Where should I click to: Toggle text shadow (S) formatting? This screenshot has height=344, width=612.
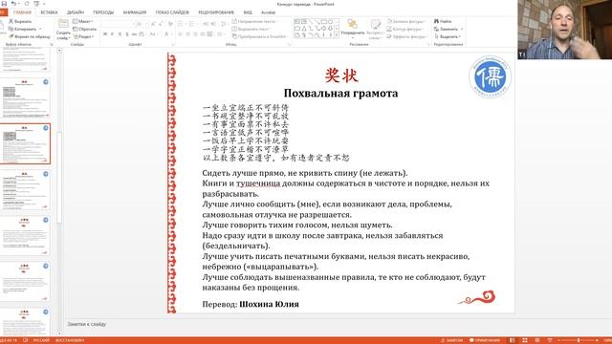tap(127, 34)
